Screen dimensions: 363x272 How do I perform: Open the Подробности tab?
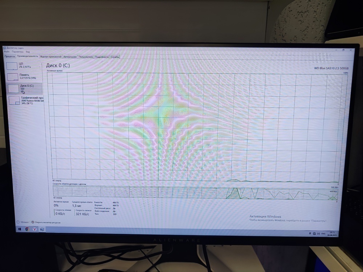(102, 57)
